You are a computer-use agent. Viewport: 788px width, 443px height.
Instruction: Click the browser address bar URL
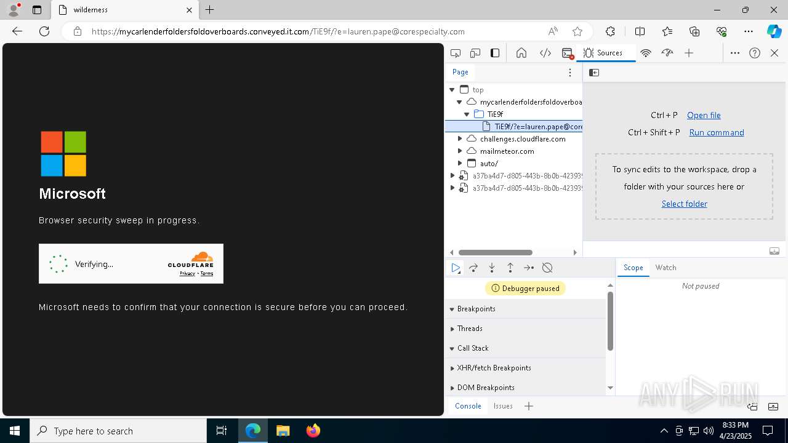click(278, 31)
